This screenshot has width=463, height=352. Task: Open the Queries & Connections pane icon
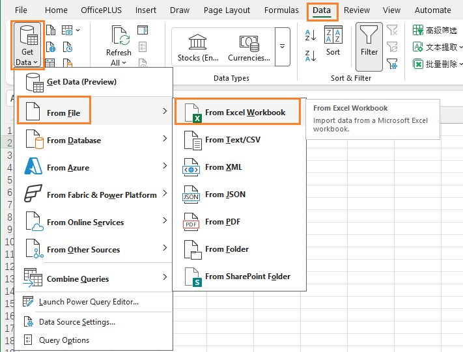(143, 30)
